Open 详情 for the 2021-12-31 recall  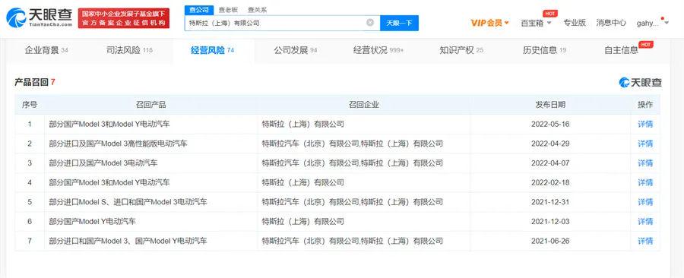[x=645, y=202]
